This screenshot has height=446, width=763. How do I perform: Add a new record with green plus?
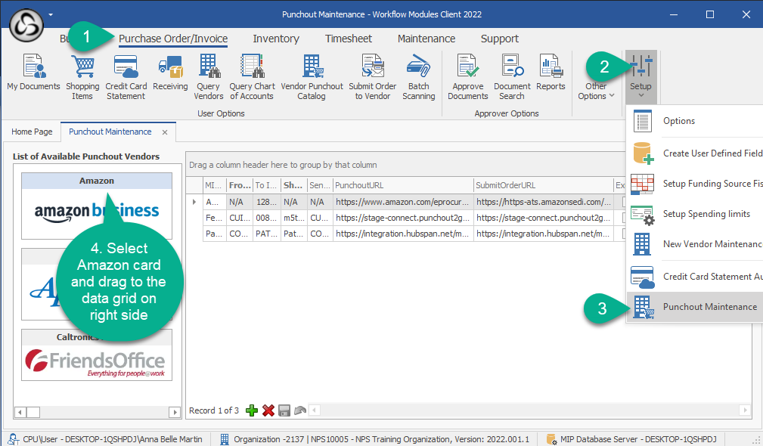pyautogui.click(x=252, y=410)
